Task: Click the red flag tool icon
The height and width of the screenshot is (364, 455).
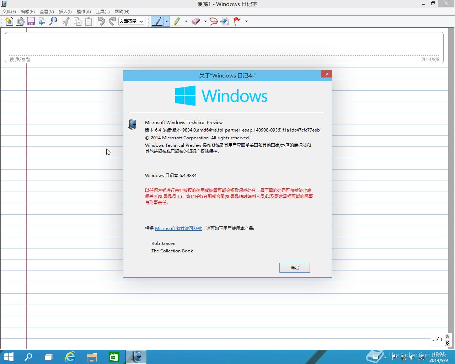Action: pyautogui.click(x=237, y=21)
